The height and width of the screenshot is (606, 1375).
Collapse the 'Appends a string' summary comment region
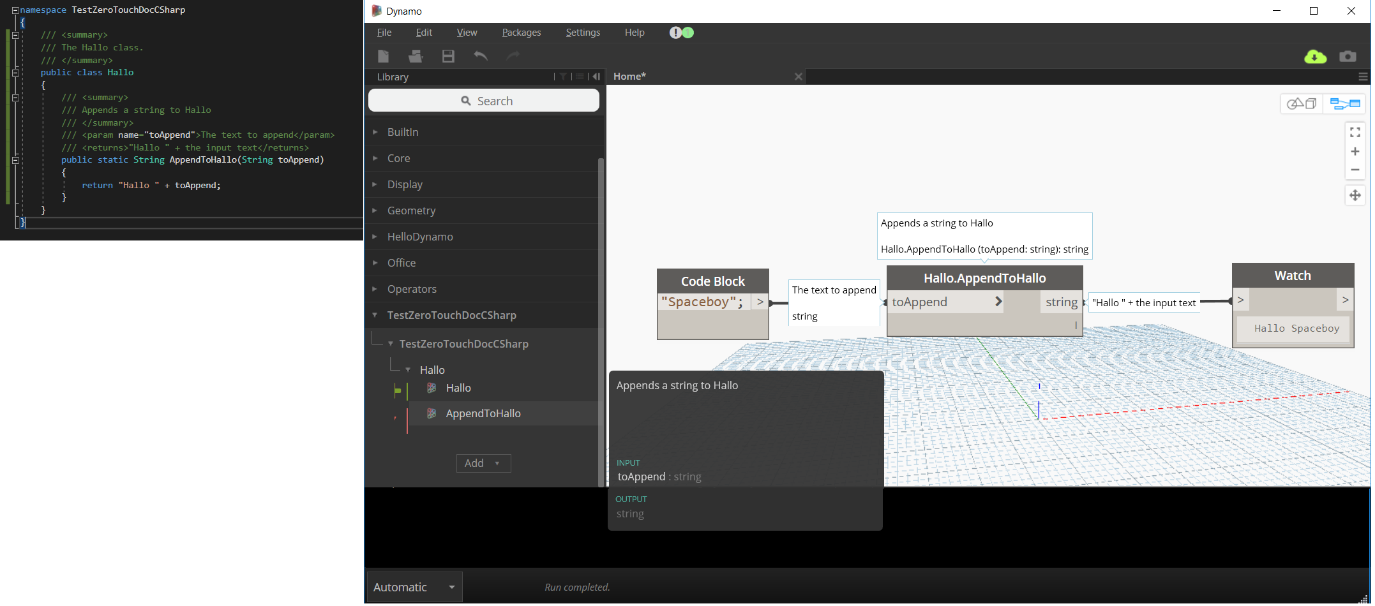tap(15, 98)
